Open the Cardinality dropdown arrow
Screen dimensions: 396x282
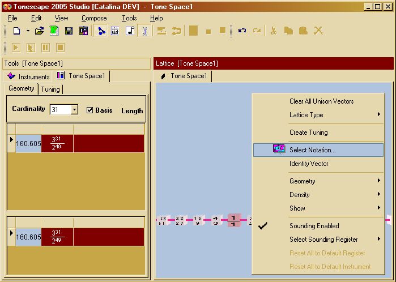[74, 109]
